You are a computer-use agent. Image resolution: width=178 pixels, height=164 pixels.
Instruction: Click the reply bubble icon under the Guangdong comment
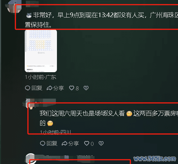(x=28, y=88)
